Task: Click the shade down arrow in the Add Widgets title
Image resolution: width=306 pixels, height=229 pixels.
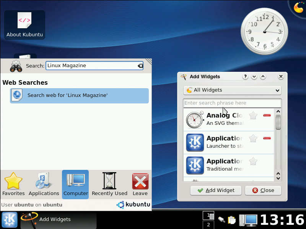Action: click(254, 77)
